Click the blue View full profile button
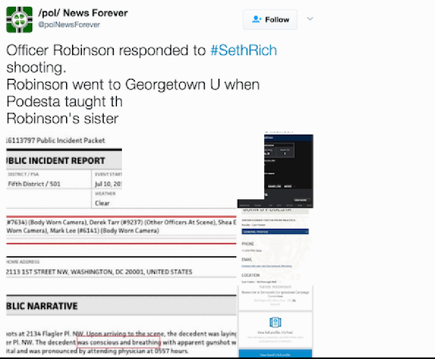This screenshot has height=359, width=435. [275, 354]
